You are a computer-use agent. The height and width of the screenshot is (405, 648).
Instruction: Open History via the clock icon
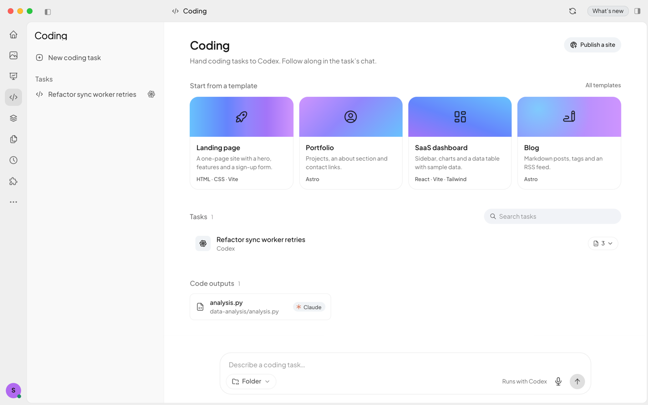point(13,160)
